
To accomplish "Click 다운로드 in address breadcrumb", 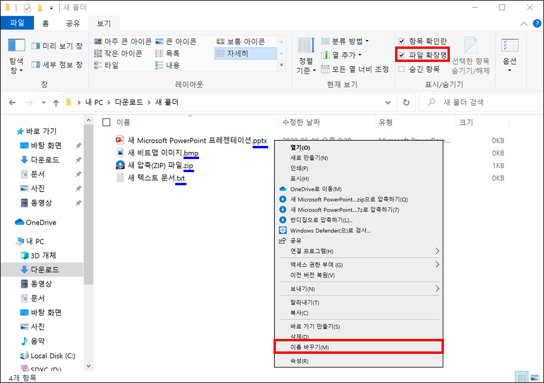I will point(129,102).
